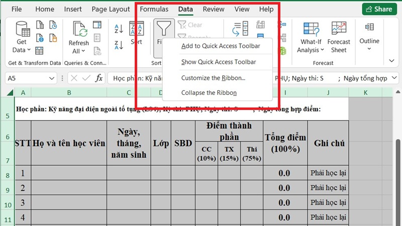Show the Queries & Connections pane icon
402x226 pixels.
click(97, 25)
